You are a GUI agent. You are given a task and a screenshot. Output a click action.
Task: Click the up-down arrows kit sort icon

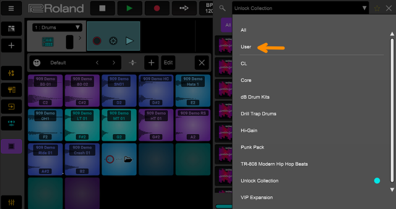133,62
